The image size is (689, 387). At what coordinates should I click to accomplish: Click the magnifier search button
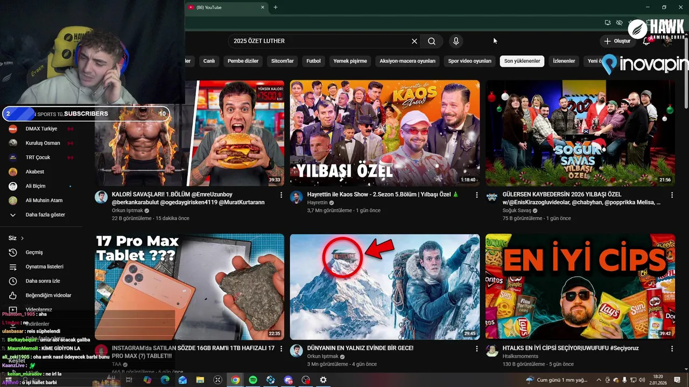coord(432,41)
